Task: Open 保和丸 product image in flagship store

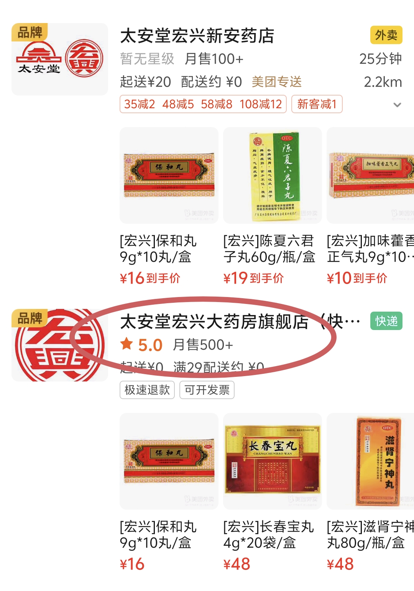Action: pos(169,461)
